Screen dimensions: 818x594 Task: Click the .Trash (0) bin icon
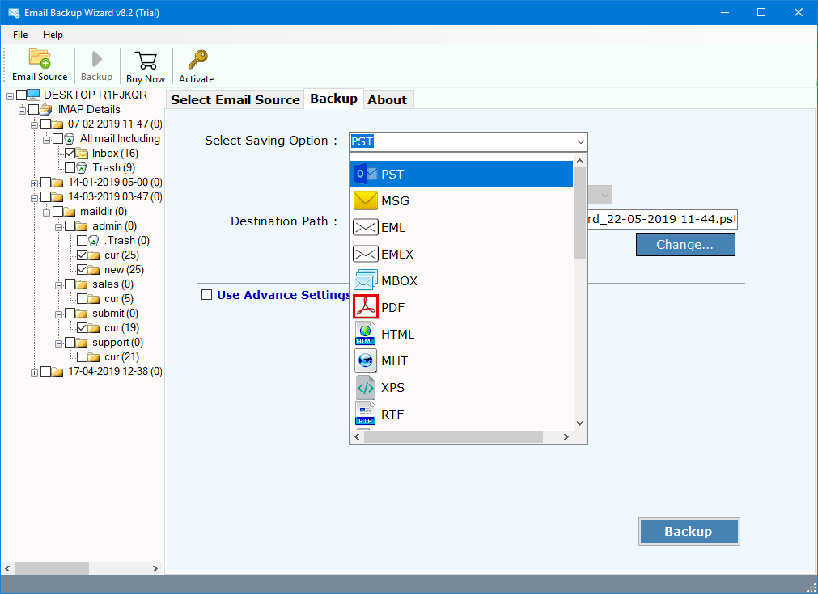(93, 241)
